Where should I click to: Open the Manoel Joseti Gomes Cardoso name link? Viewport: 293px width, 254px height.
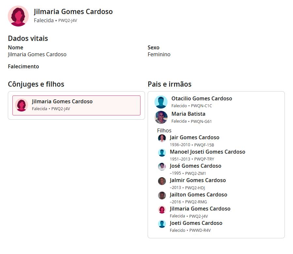207,152
